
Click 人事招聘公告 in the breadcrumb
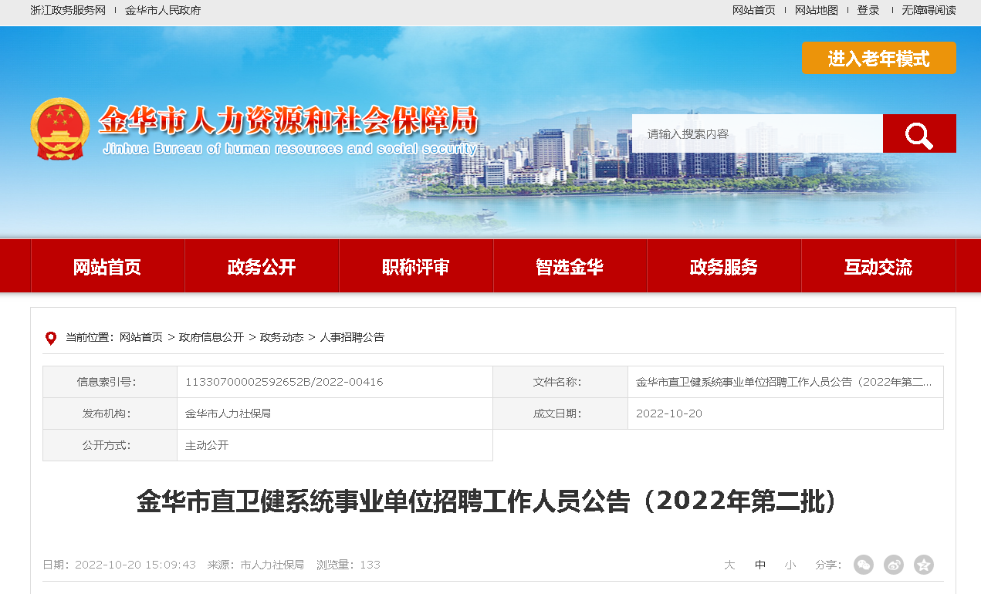(352, 337)
